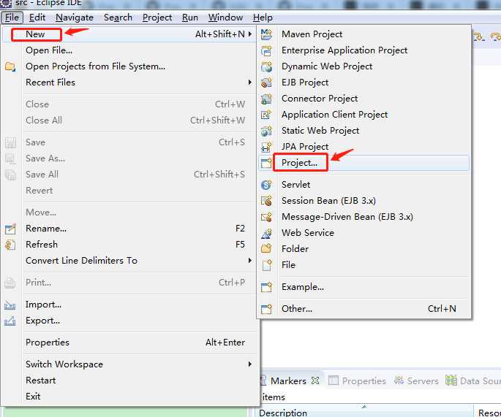Open the Project menu in menu bar
Viewport: 501px width, 417px height.
click(157, 18)
